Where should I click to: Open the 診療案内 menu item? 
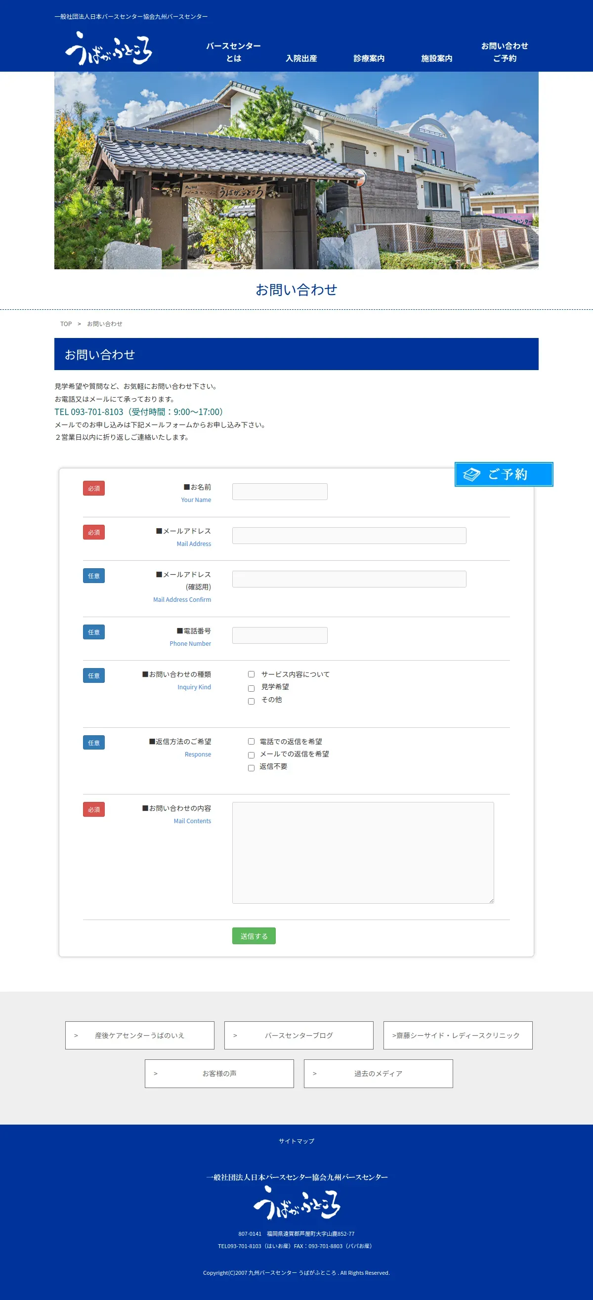[x=369, y=58]
